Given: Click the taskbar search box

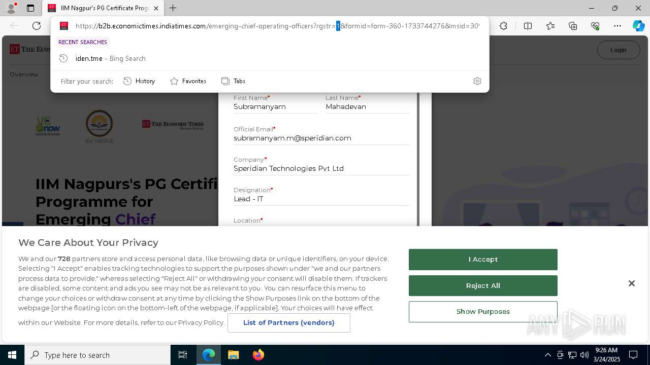Looking at the screenshot, I should tap(97, 355).
